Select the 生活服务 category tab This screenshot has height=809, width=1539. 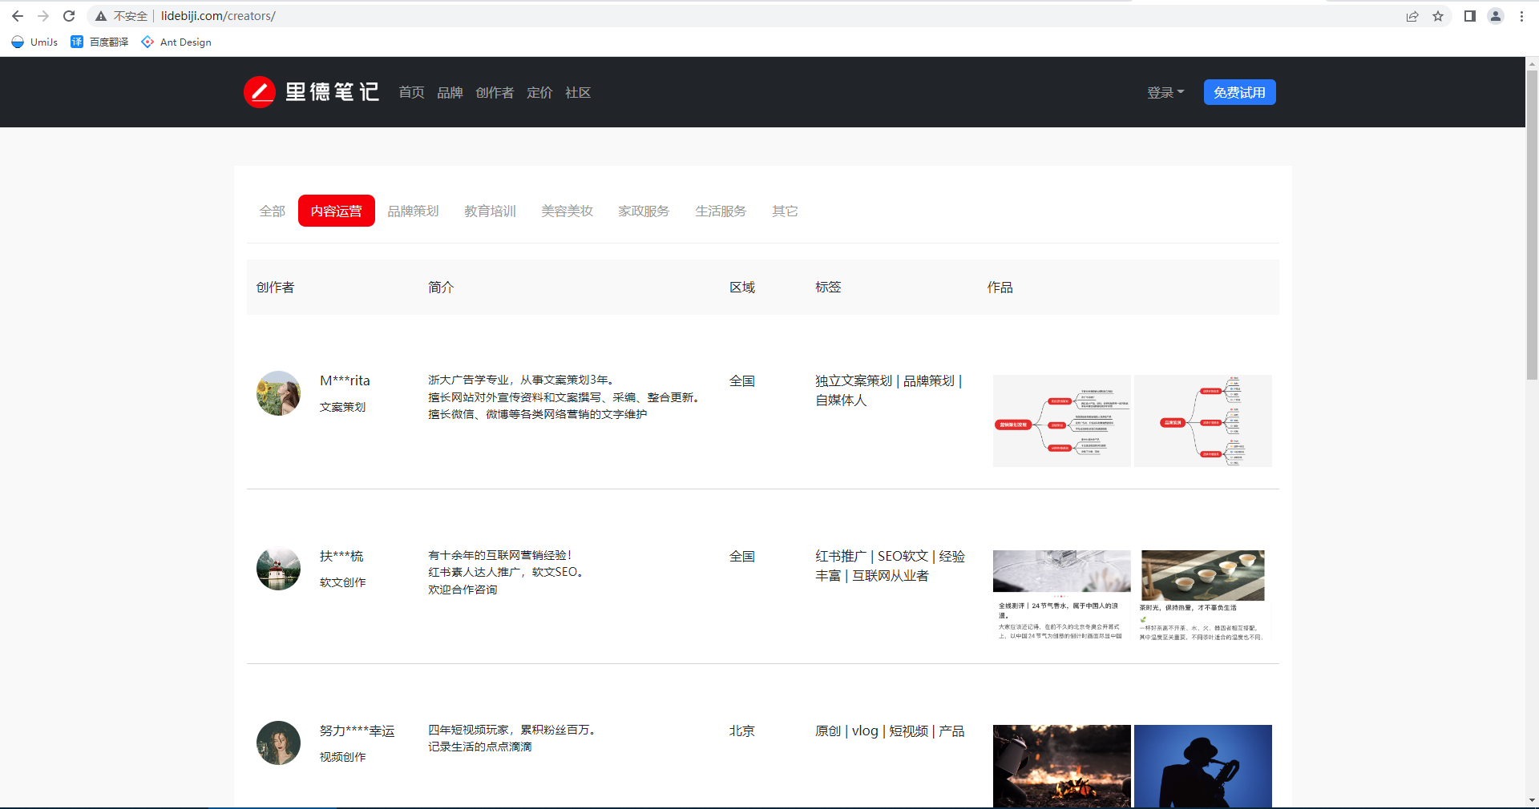[x=721, y=211]
